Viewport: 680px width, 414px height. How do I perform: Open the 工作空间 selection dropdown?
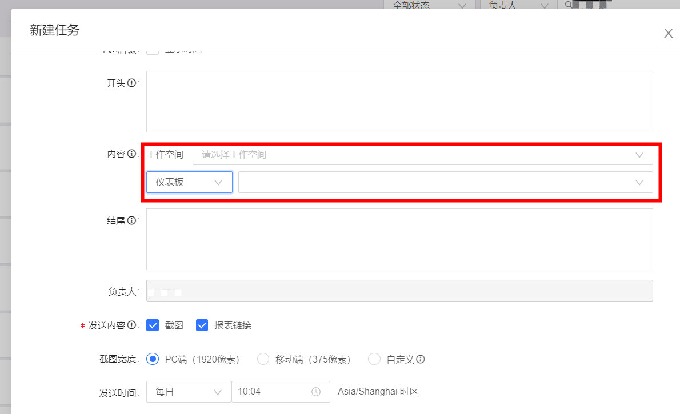(x=422, y=155)
